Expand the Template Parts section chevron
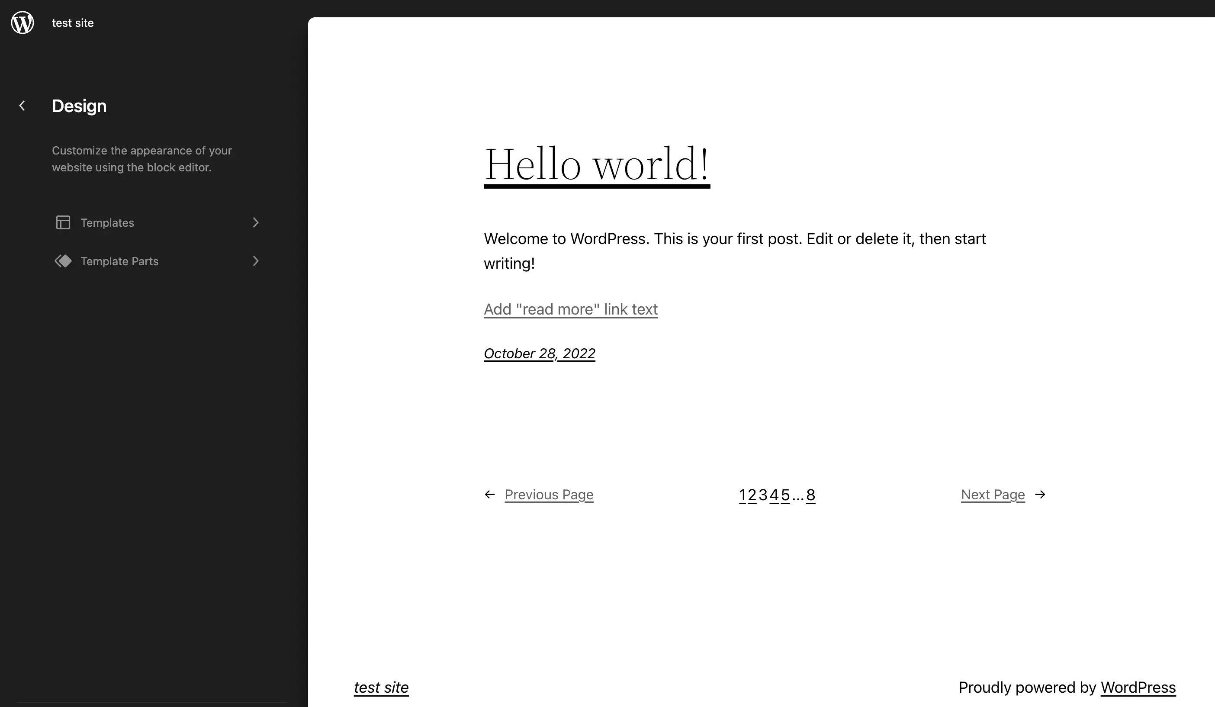 (x=255, y=261)
